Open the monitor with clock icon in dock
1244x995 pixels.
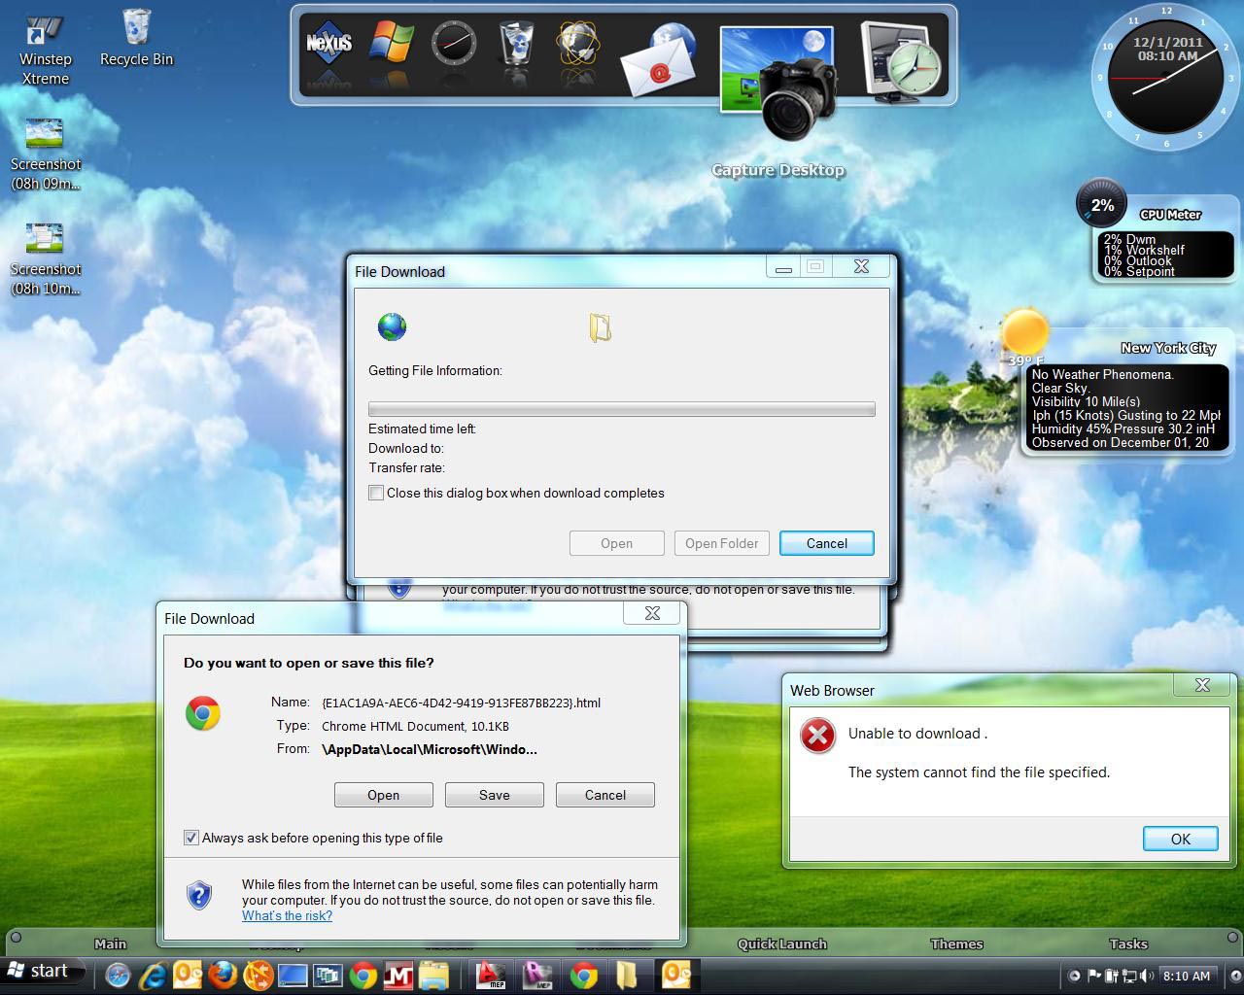click(x=900, y=60)
